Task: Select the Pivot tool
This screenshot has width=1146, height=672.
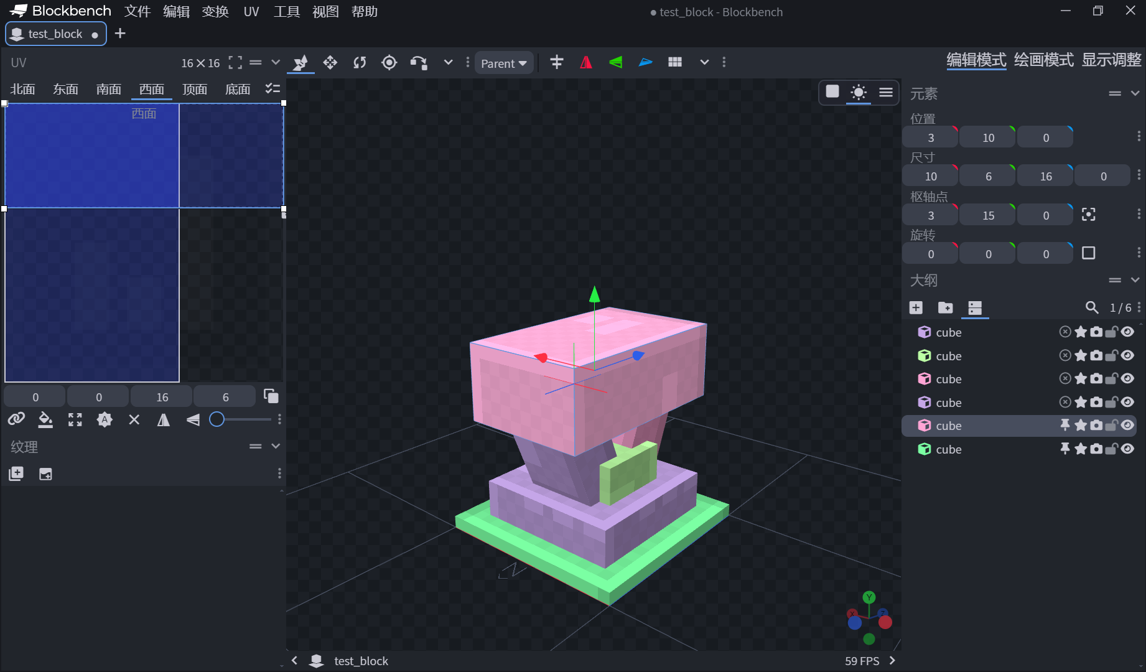Action: tap(389, 62)
